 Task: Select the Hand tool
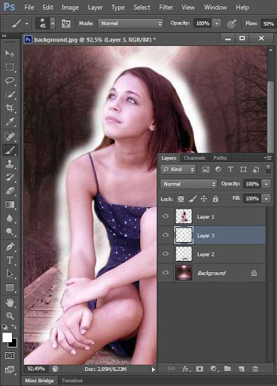[10, 302]
